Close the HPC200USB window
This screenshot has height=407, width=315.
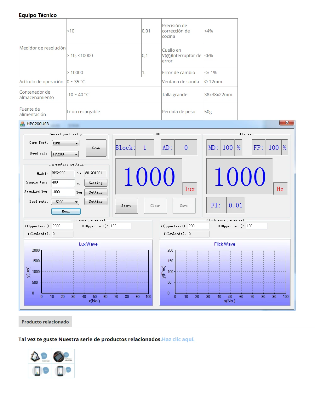click(x=287, y=123)
